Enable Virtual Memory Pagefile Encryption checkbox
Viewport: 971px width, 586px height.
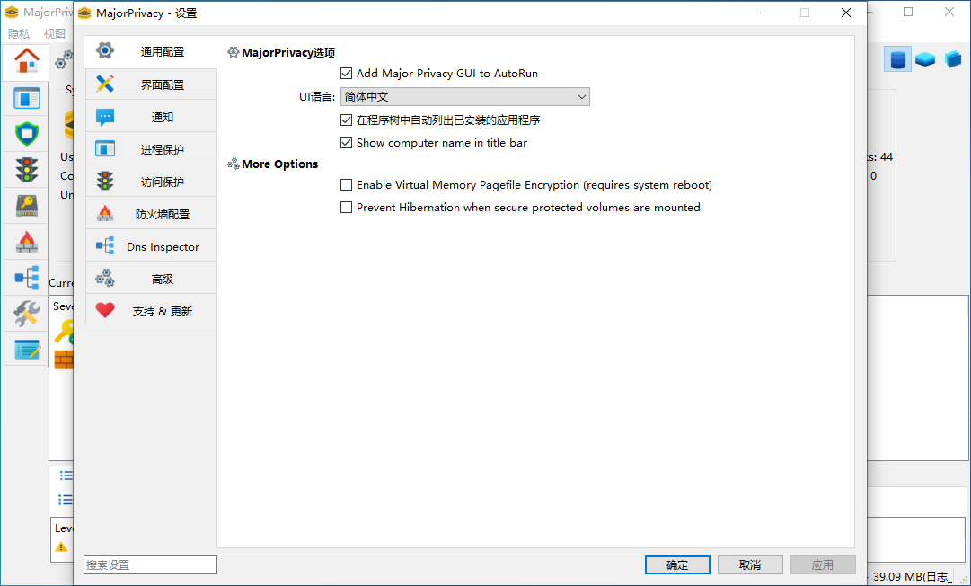346,184
